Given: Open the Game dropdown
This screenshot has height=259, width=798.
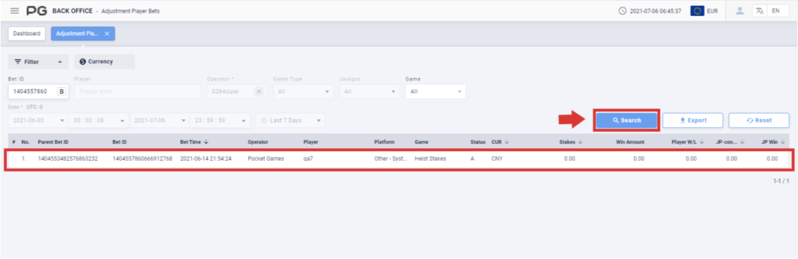Looking at the screenshot, I should [x=435, y=91].
